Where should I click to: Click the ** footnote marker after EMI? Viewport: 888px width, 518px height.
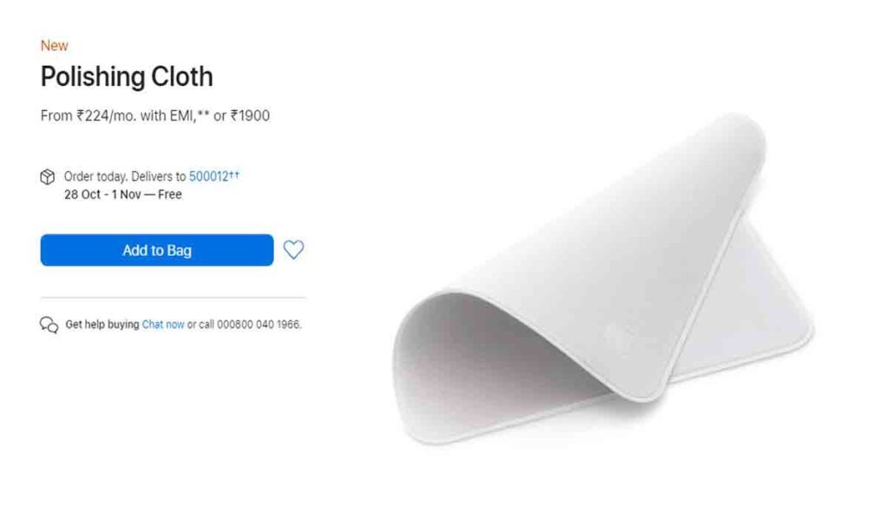[203, 114]
